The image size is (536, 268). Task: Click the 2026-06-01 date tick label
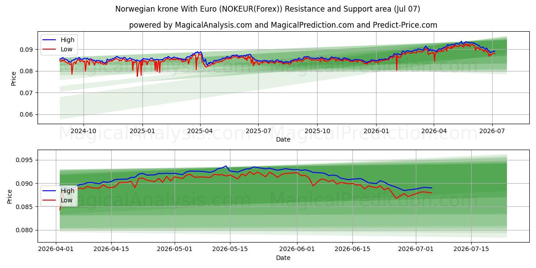pos(297,250)
